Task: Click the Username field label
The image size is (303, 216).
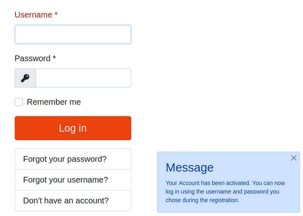Action: 33,15
